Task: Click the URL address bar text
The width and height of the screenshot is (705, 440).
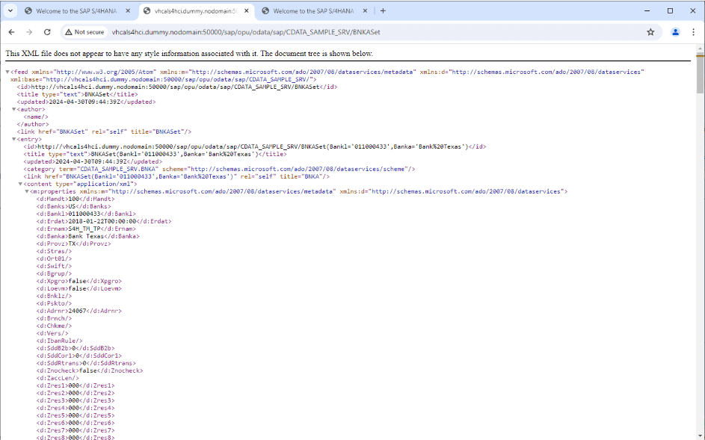Action: point(299,32)
